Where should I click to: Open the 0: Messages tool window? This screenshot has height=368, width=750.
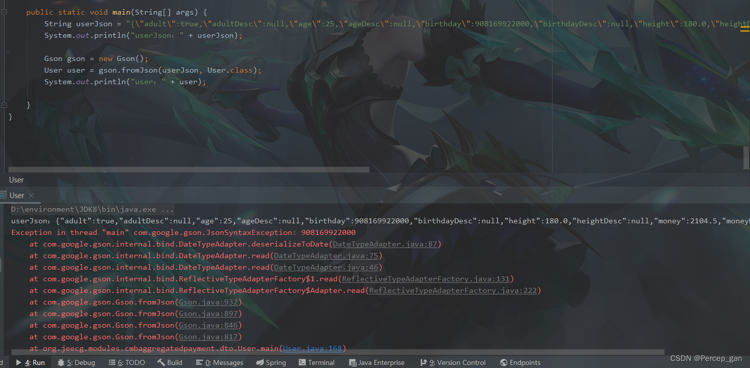pos(219,362)
